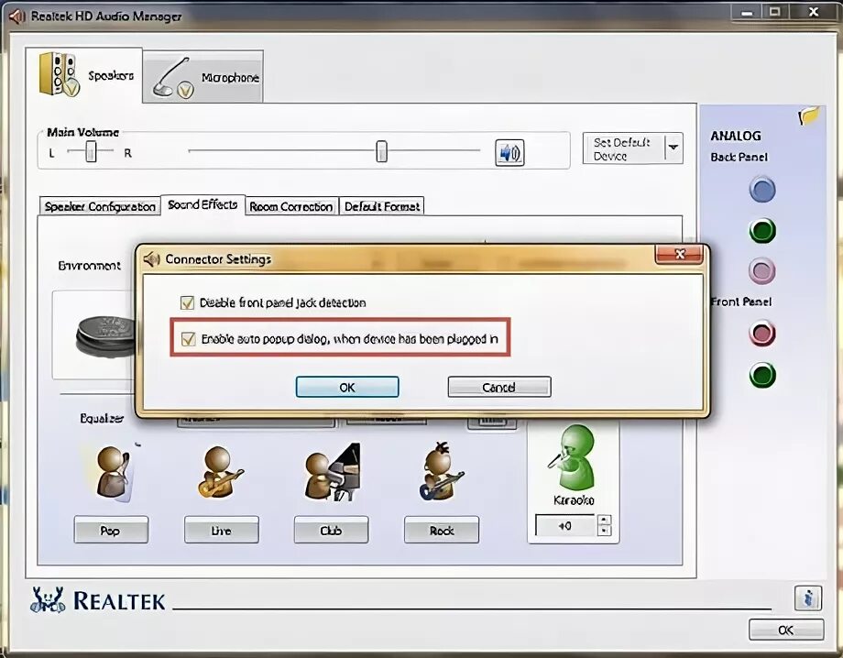Open the Default Format tab
This screenshot has height=658, width=843.
pyautogui.click(x=382, y=206)
